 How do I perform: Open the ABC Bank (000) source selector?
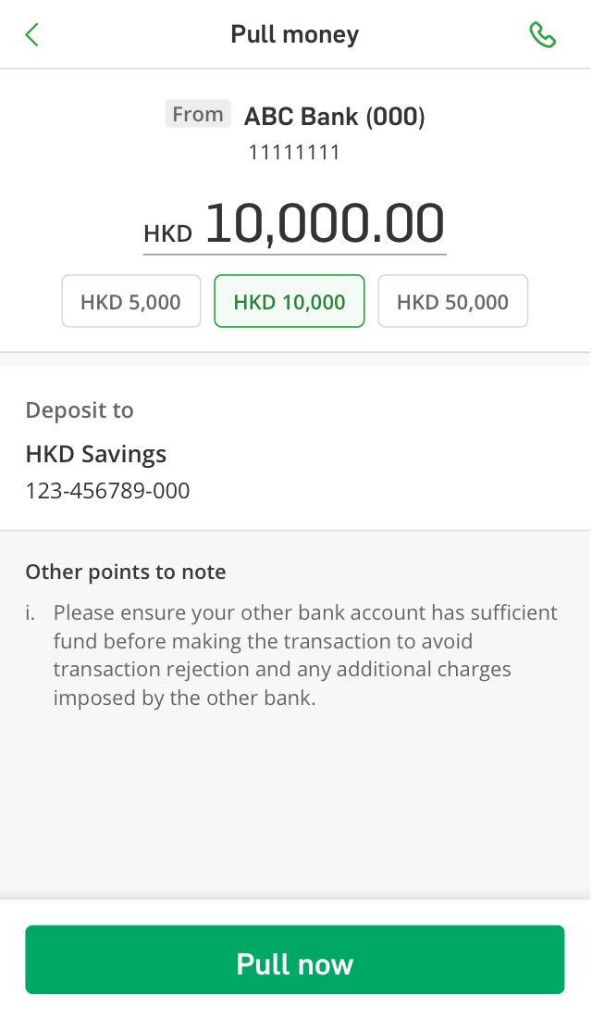(334, 117)
